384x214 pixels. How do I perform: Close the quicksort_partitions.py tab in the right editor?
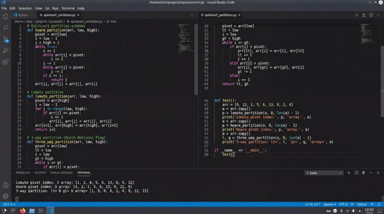tap(239, 15)
